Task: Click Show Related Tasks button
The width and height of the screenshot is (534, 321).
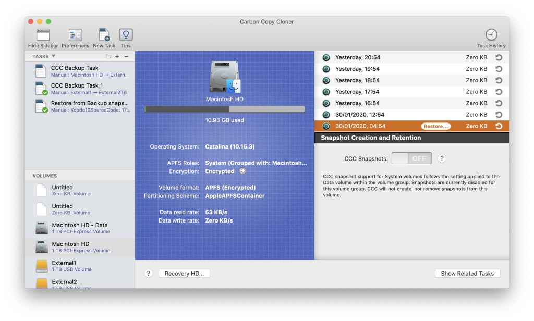Action: 467,274
